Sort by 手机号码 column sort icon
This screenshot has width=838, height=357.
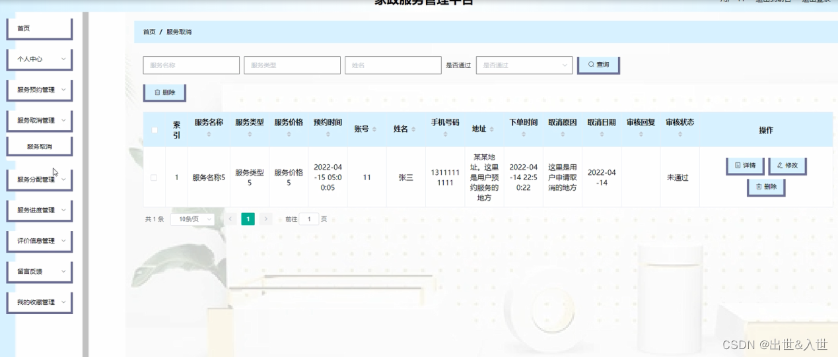pyautogui.click(x=445, y=134)
